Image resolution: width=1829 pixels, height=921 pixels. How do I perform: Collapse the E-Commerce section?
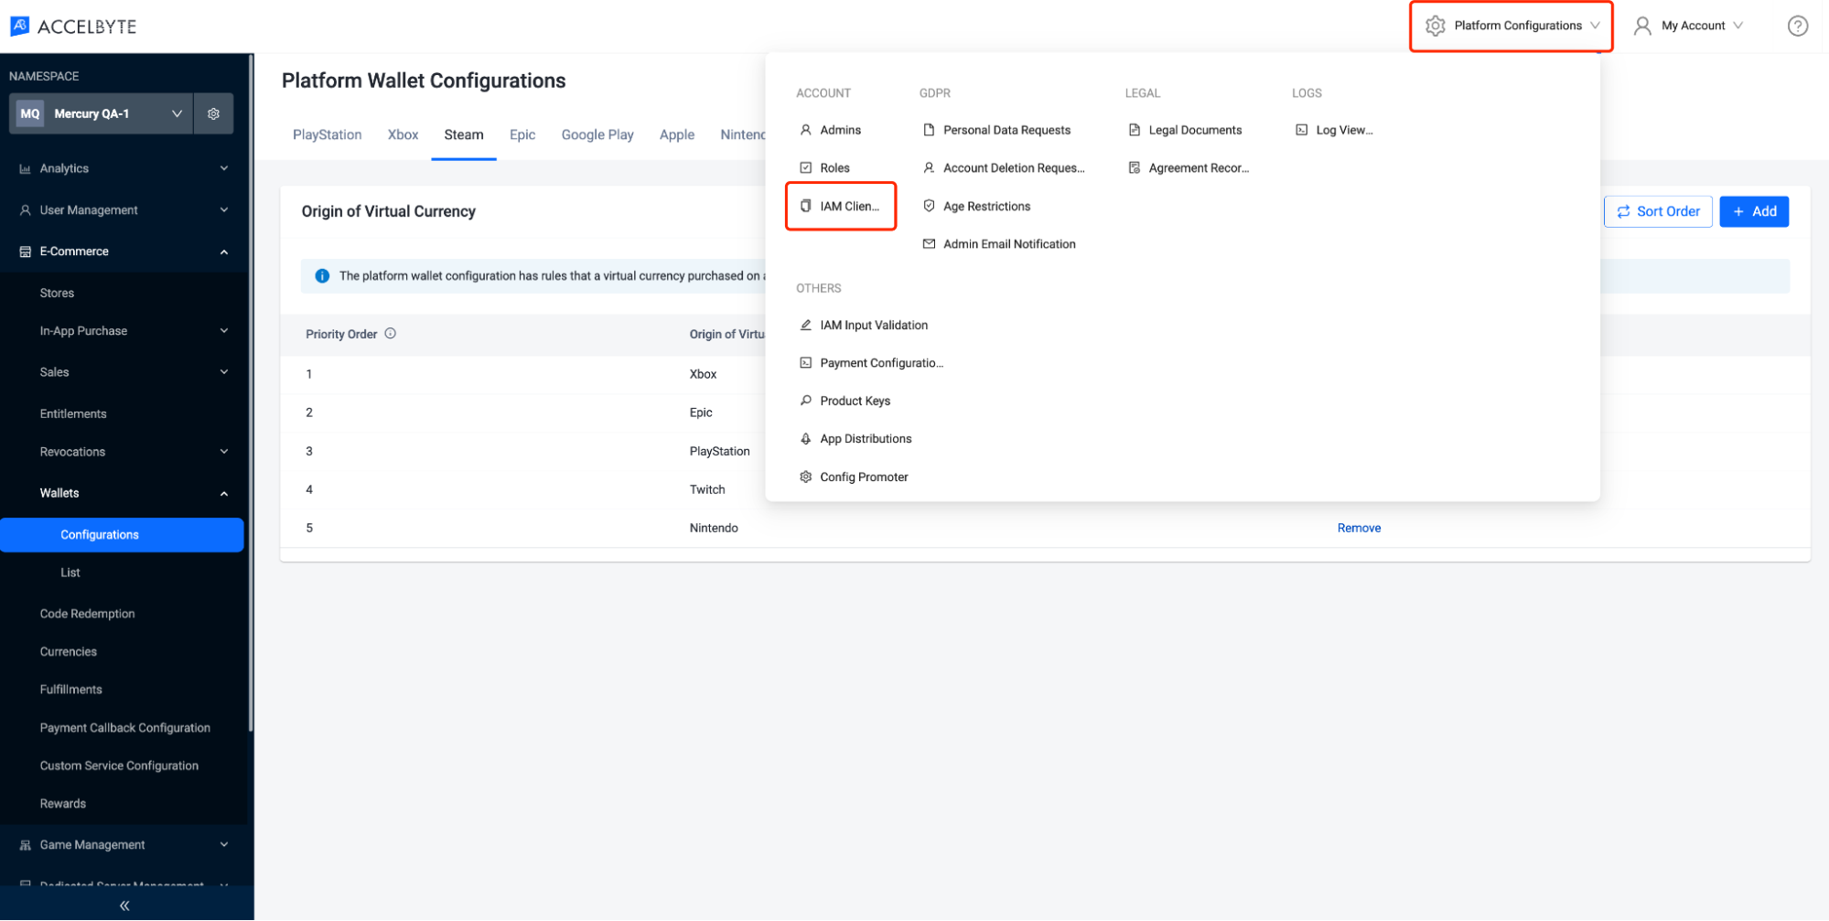click(x=224, y=252)
